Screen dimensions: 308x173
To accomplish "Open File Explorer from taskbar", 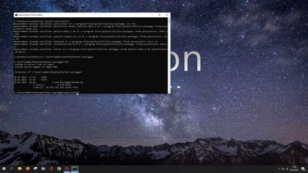I will pos(20,169).
